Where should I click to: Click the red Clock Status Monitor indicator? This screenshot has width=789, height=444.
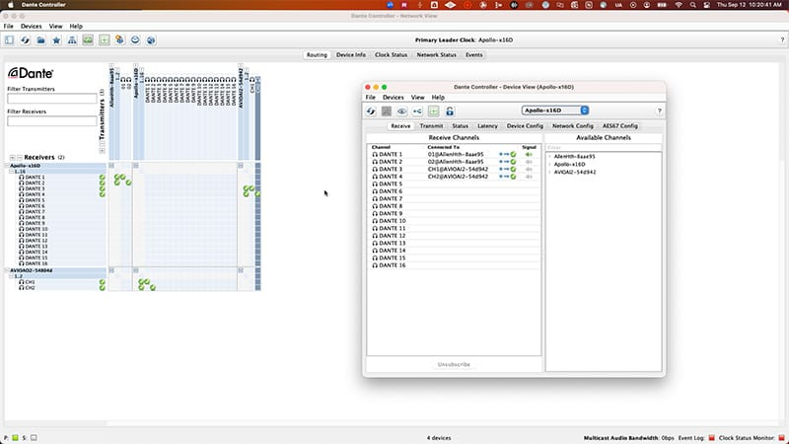tap(781, 438)
